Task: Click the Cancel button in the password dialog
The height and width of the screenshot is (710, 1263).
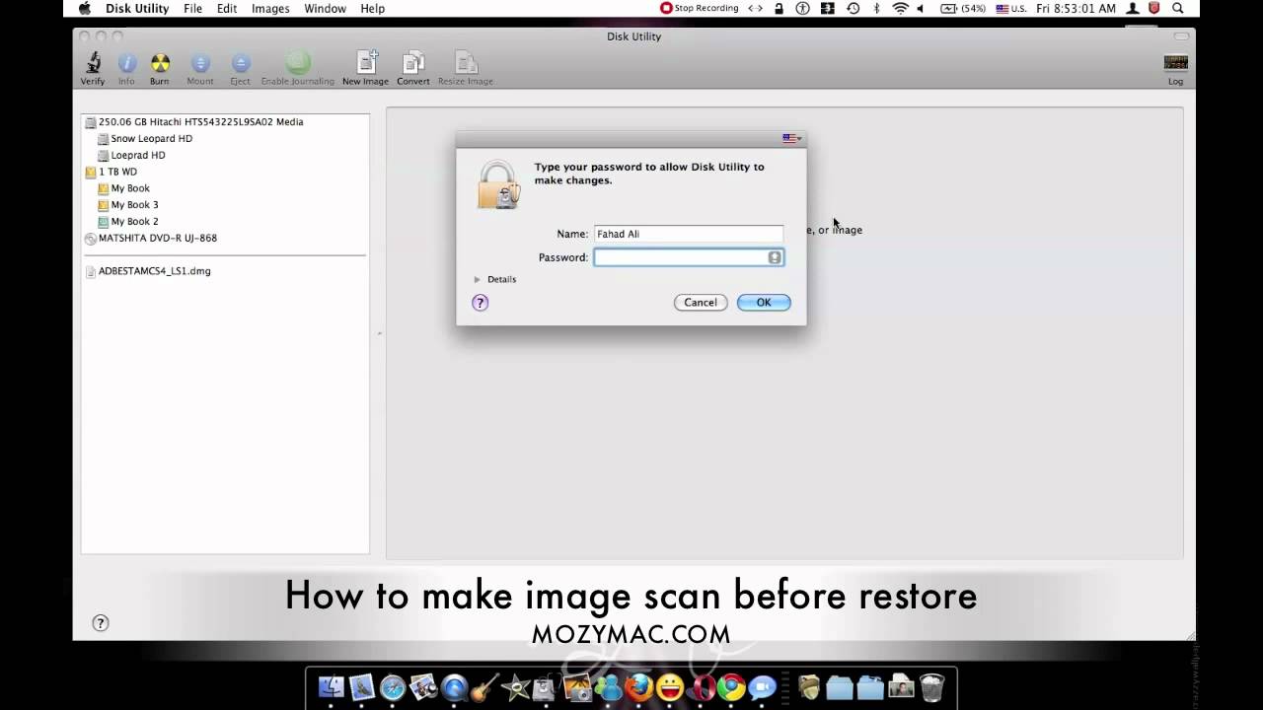Action: [701, 303]
